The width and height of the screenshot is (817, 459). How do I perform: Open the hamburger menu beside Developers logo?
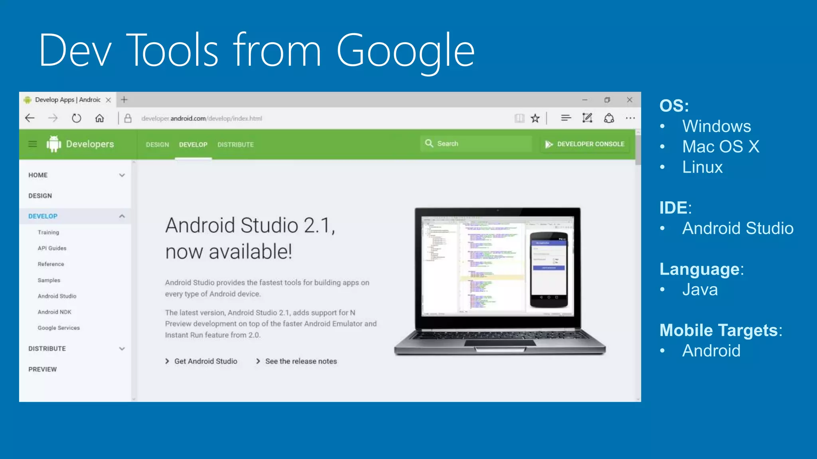[33, 144]
